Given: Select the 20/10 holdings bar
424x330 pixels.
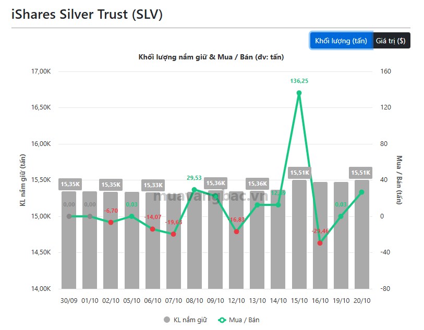Looking at the screenshot, I should point(362,234).
